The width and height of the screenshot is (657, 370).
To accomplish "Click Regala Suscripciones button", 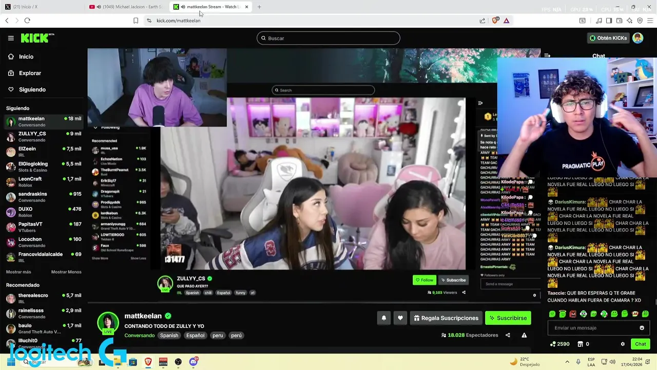I will [x=446, y=318].
